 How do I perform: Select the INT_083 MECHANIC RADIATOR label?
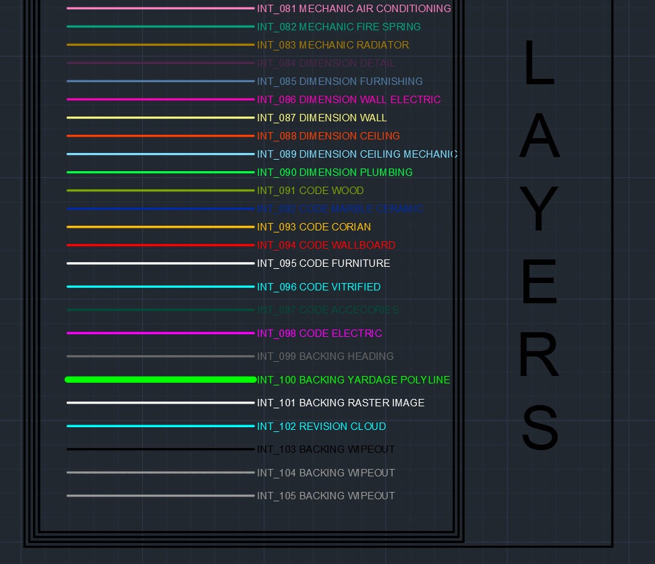[x=333, y=45]
